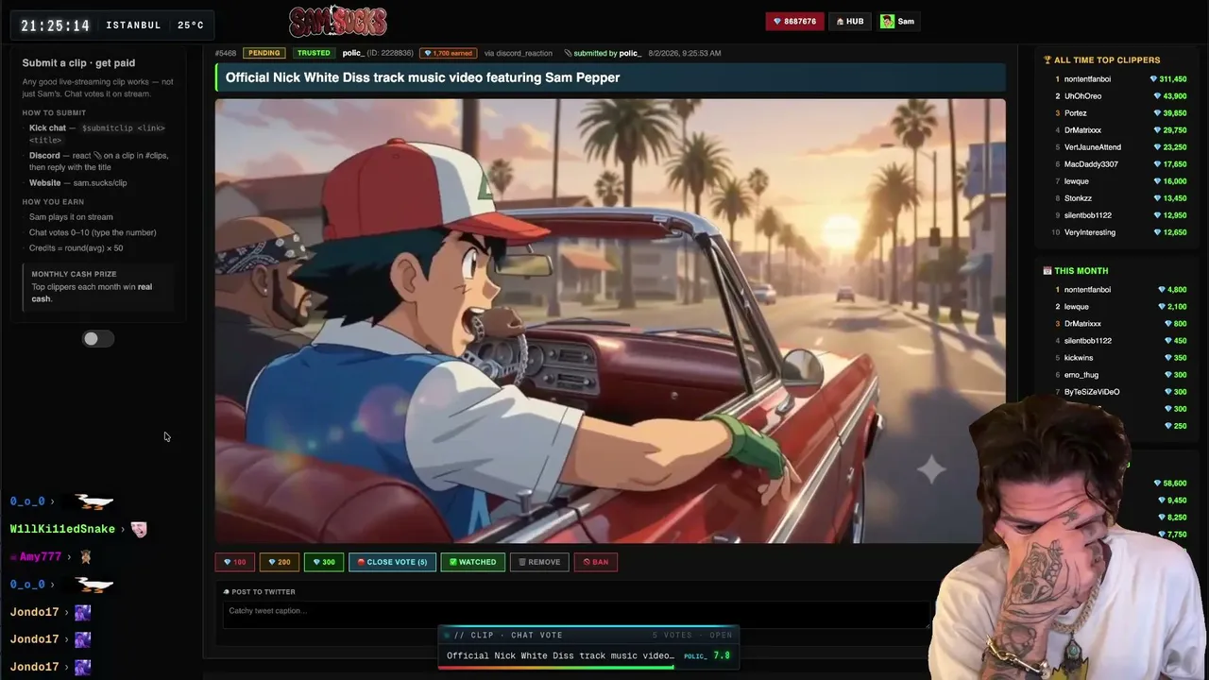Click the '$submitclip <link>' command text
This screenshot has width=1209, height=680.
(124, 128)
